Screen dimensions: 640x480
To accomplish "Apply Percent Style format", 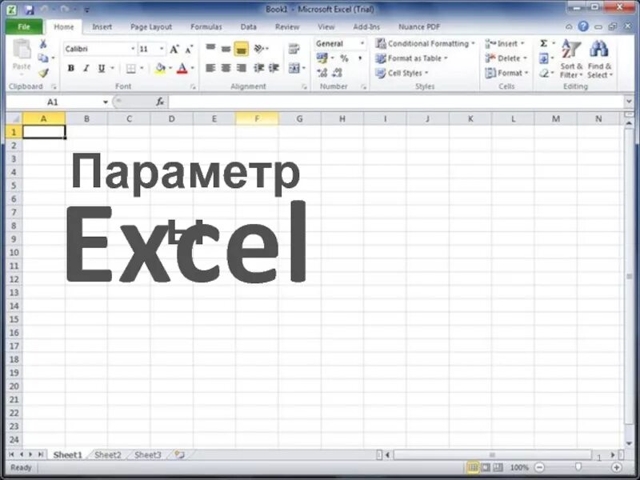I will tap(344, 58).
